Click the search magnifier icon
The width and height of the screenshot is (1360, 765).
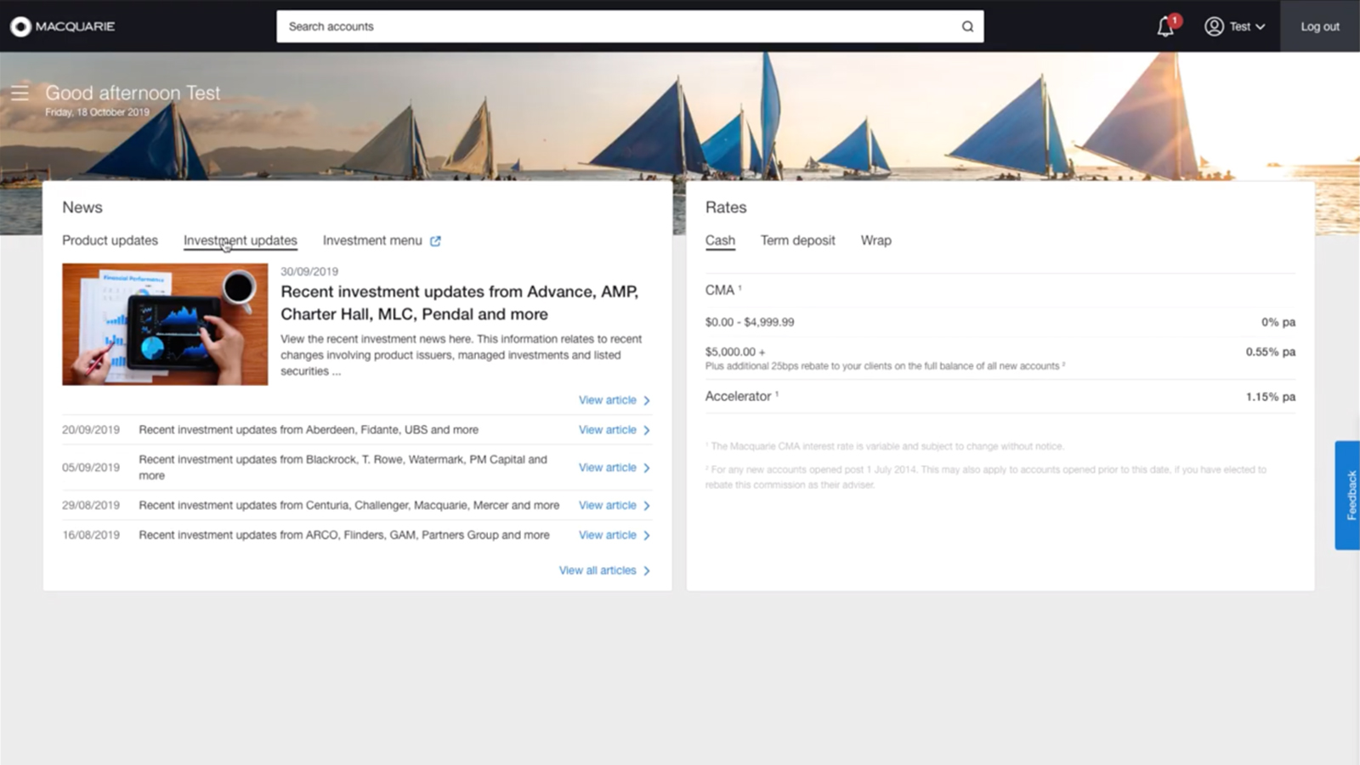click(x=967, y=26)
